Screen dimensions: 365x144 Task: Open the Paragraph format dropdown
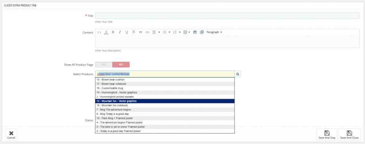[214, 32]
